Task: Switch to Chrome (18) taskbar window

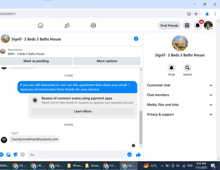Action: click(x=38, y=166)
